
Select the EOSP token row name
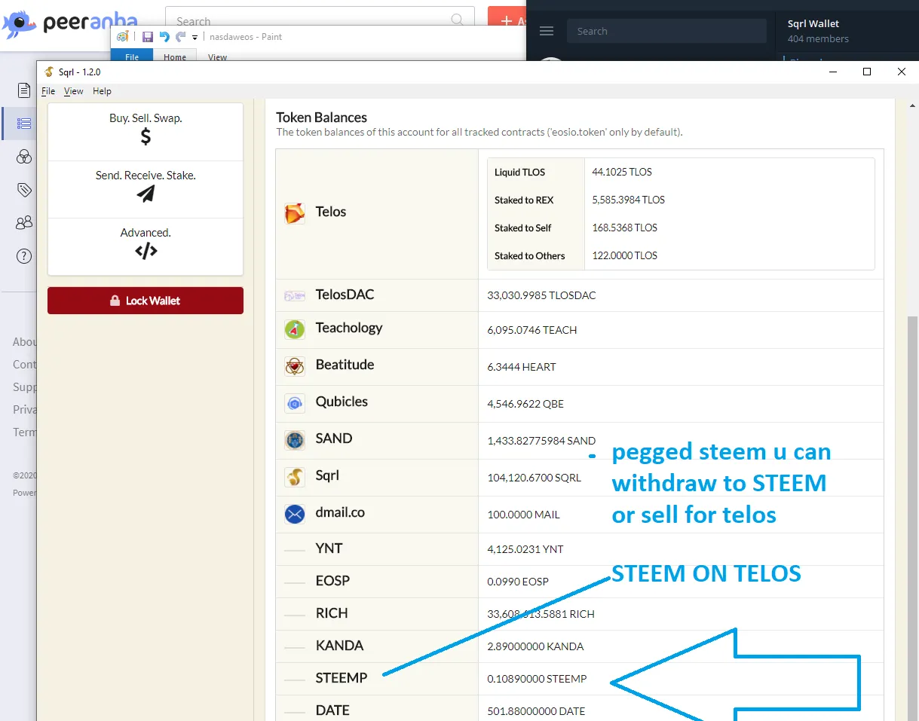[332, 581]
